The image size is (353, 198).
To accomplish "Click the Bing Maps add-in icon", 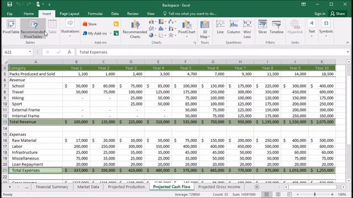I will (116, 24).
